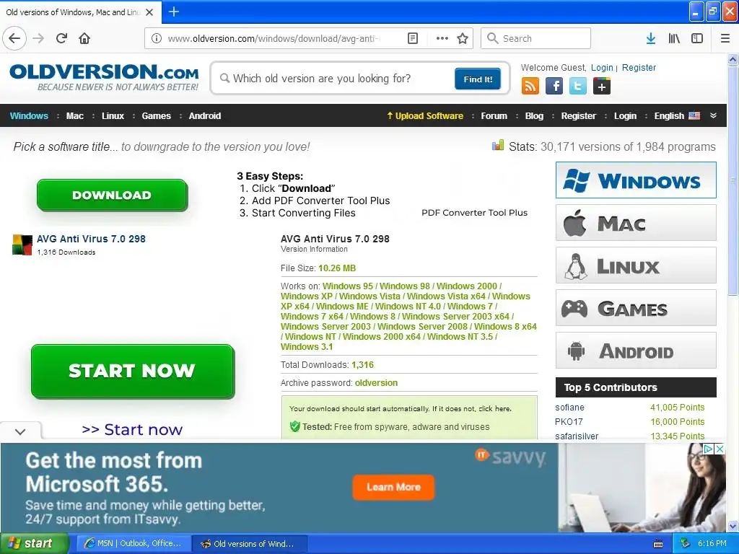Go back using the browser back arrow
Viewport: 739px width, 554px height.
click(14, 38)
